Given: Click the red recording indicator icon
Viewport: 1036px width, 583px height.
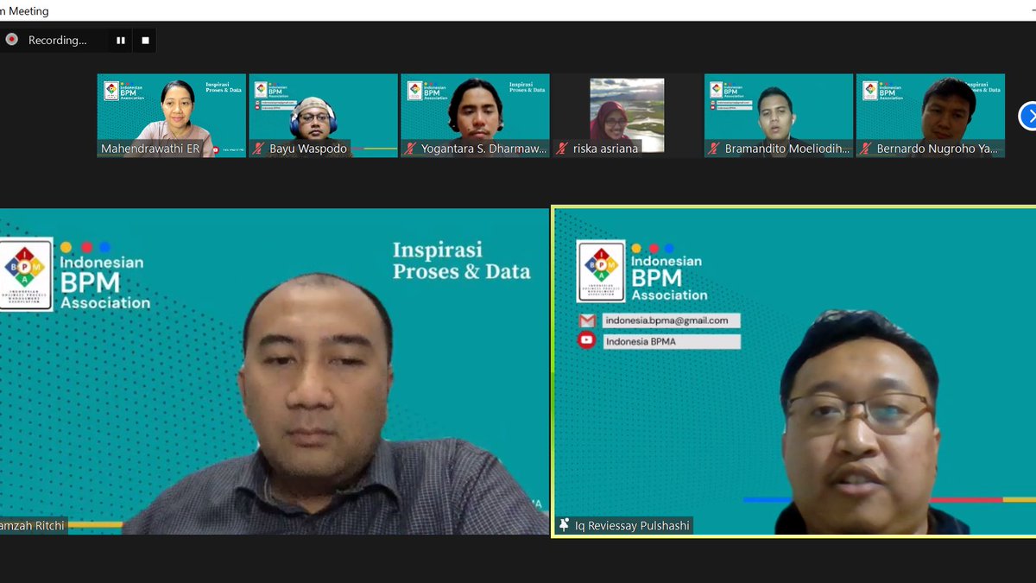Looking at the screenshot, I should coord(12,40).
